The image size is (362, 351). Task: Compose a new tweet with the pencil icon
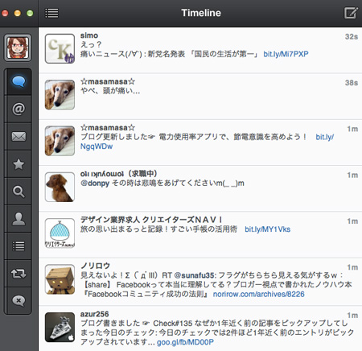tap(351, 13)
